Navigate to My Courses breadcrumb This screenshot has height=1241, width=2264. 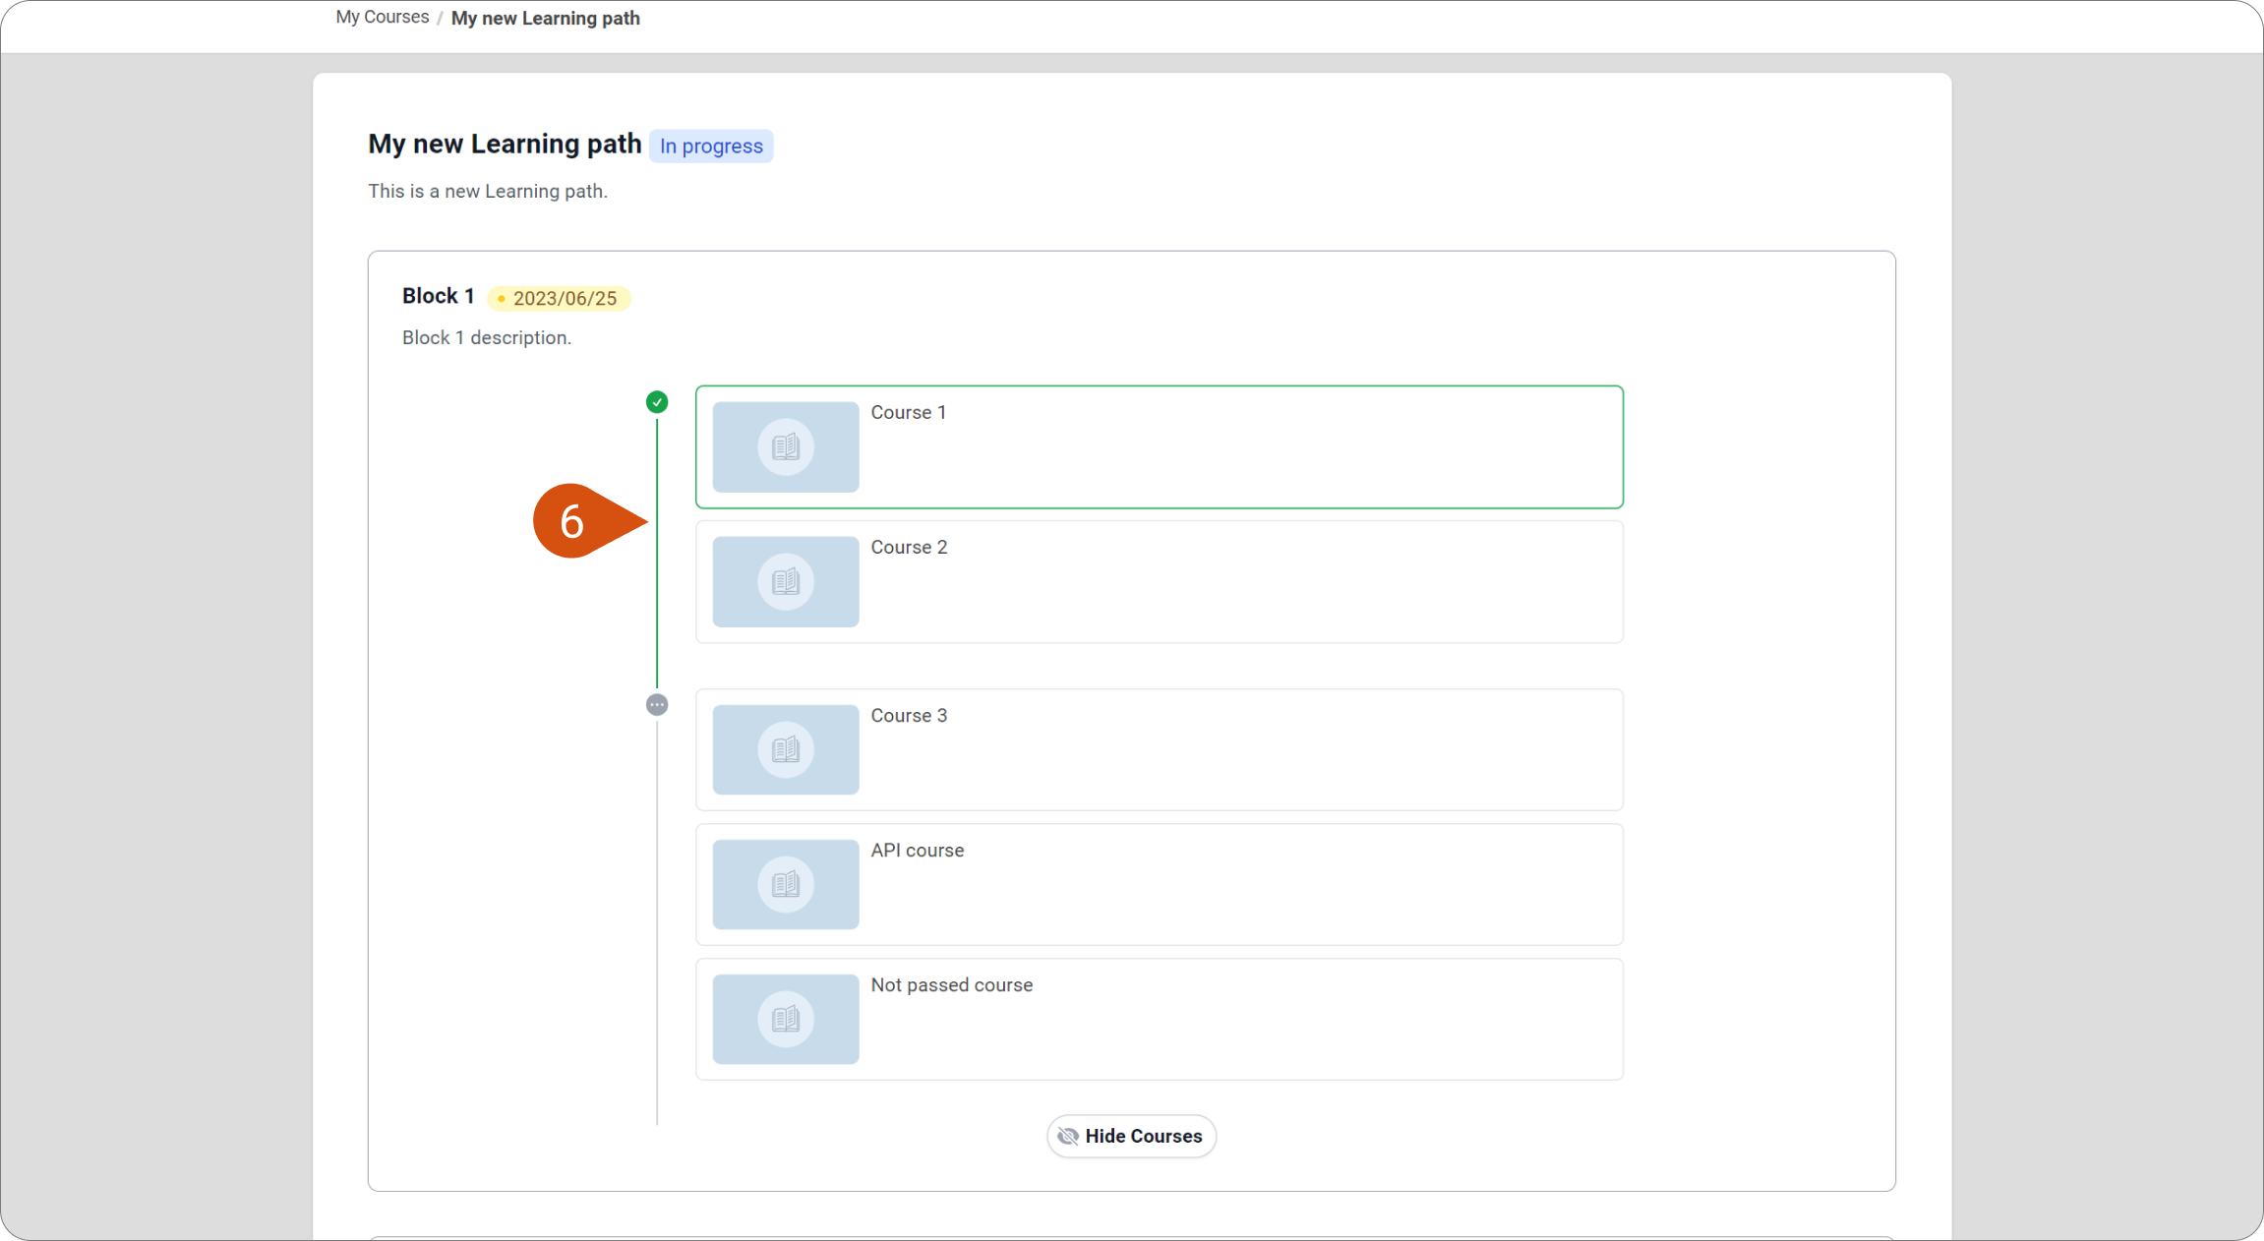382,17
